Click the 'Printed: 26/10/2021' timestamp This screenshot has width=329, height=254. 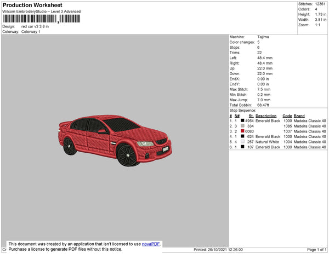point(218,250)
